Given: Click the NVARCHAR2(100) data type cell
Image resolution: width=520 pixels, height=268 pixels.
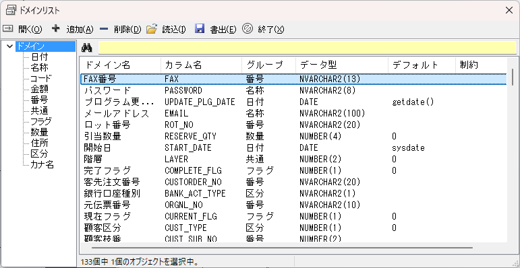Looking at the screenshot, I should click(x=333, y=113).
